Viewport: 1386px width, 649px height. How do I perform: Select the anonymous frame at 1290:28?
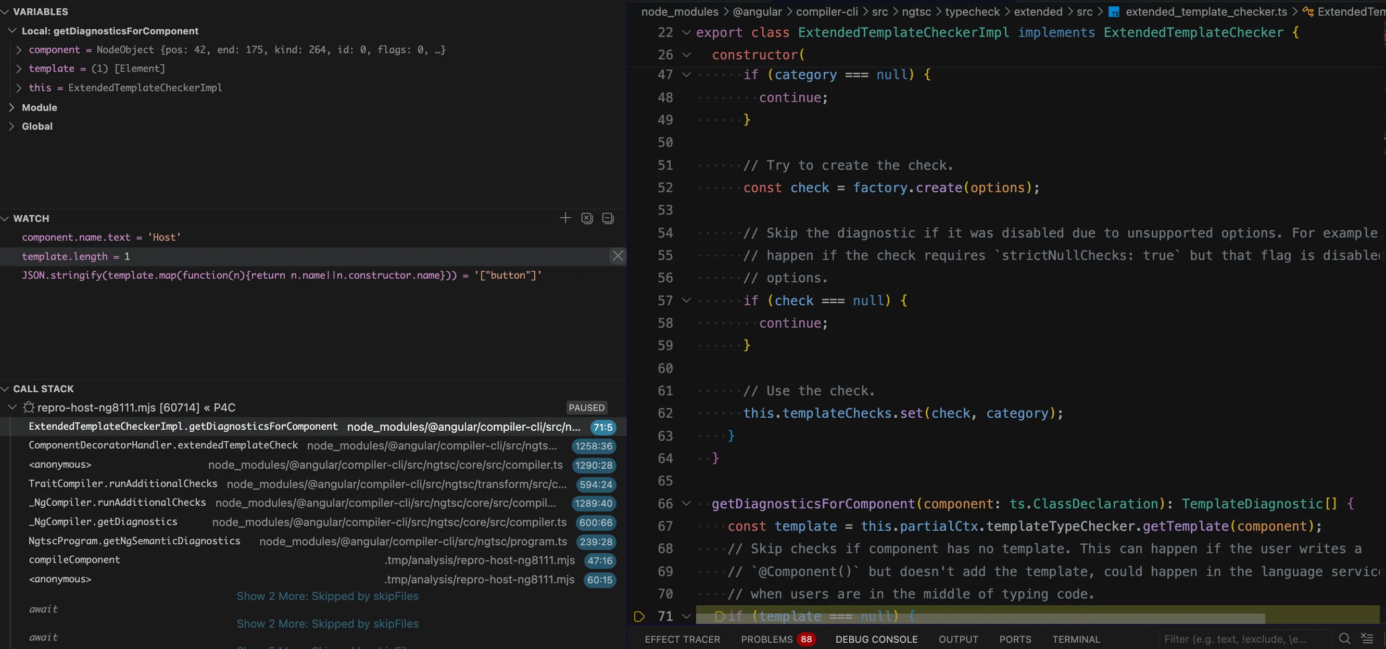[x=313, y=465]
